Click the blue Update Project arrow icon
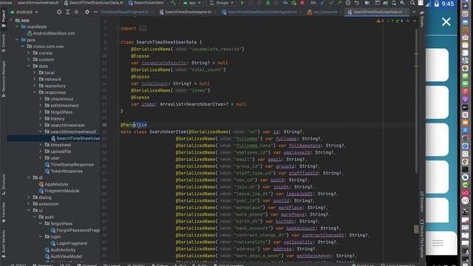473x266 pixels. 322,3
